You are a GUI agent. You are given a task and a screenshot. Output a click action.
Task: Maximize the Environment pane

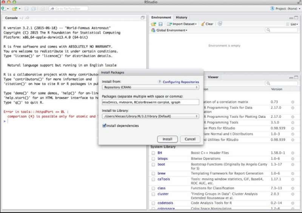296,18
